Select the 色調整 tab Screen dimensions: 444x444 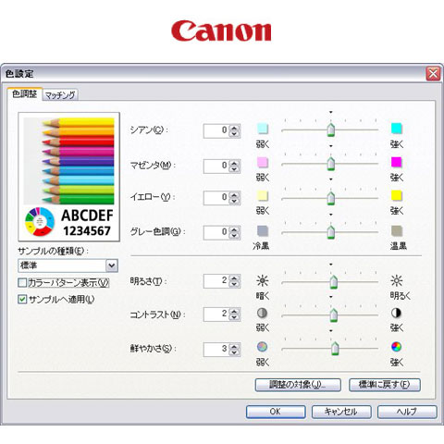point(24,93)
